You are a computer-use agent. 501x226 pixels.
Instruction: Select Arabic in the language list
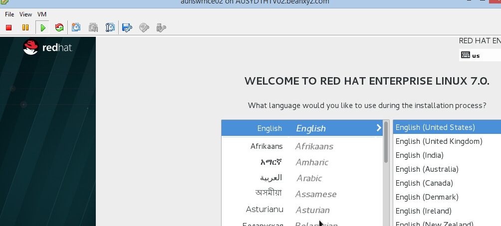(x=302, y=178)
